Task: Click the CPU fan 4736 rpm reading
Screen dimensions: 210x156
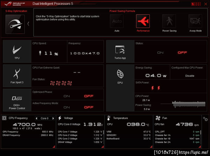Action: coord(187,124)
